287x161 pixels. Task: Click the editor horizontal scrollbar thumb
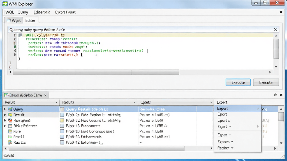tap(96, 72)
